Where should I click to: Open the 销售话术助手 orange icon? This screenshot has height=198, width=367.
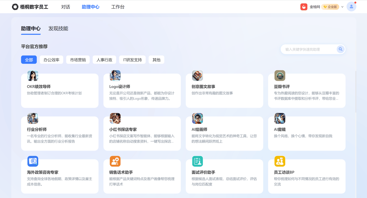pos(115,162)
